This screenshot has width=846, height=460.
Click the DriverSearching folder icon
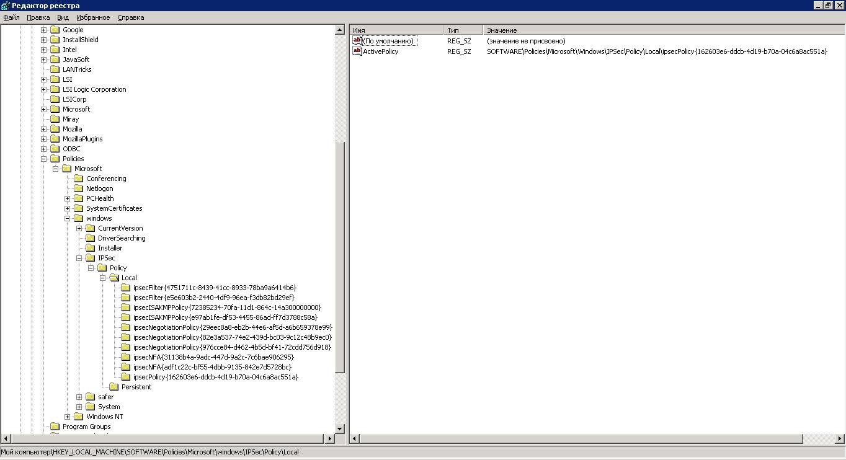[x=90, y=238]
